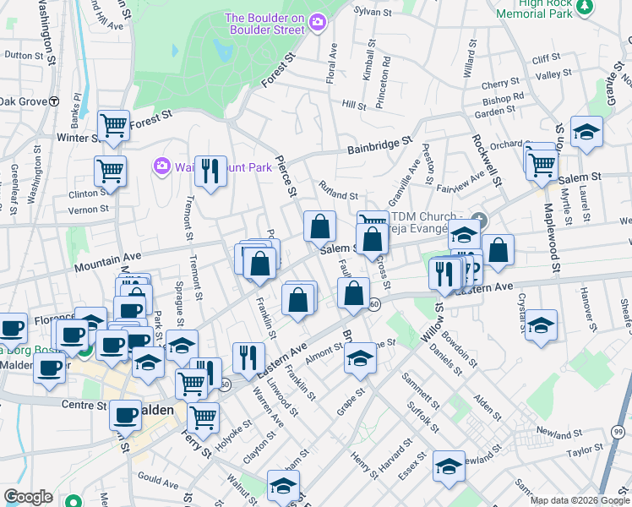Select the shopping bag marker above Franklin St
632x507 pixels.
(x=260, y=264)
